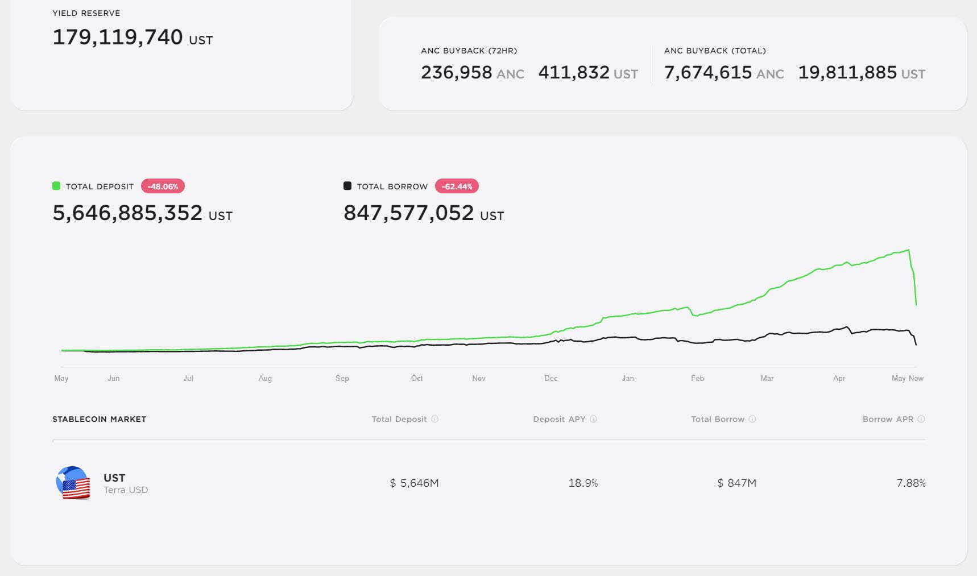The height and width of the screenshot is (576, 977).
Task: Click the Total Deposit info icon
Action: (x=434, y=419)
